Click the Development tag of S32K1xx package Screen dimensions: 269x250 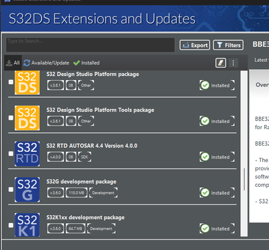point(102,228)
